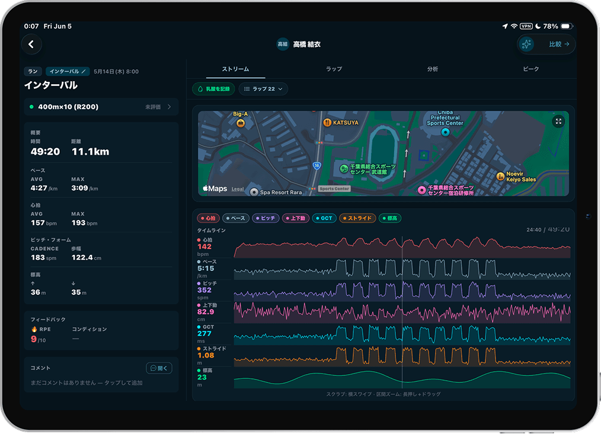Open the インターバル tag editor
This screenshot has height=434, width=601.
(x=68, y=71)
